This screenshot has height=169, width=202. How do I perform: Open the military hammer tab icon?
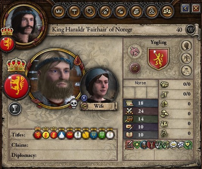pos(74,11)
